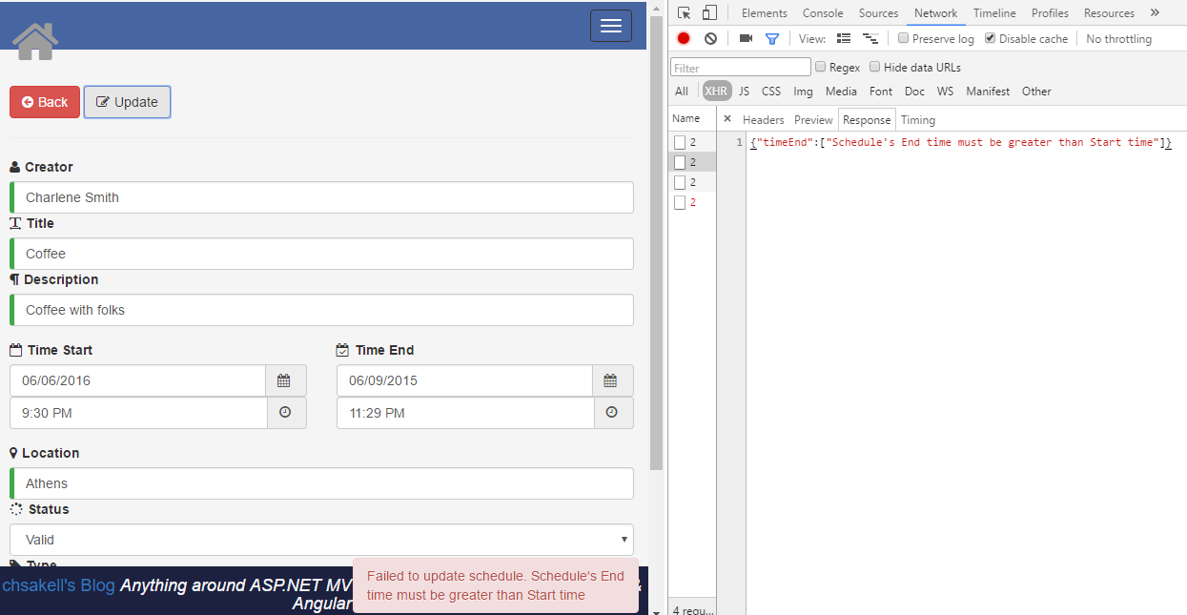Click clock icon beside 9:30 PM
Image resolution: width=1187 pixels, height=615 pixels.
click(285, 413)
